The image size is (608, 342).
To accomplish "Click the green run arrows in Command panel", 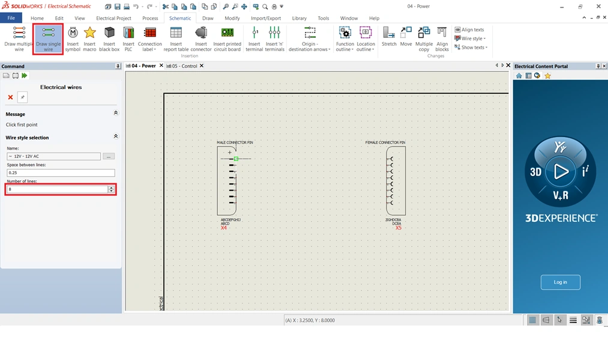I will (x=25, y=75).
